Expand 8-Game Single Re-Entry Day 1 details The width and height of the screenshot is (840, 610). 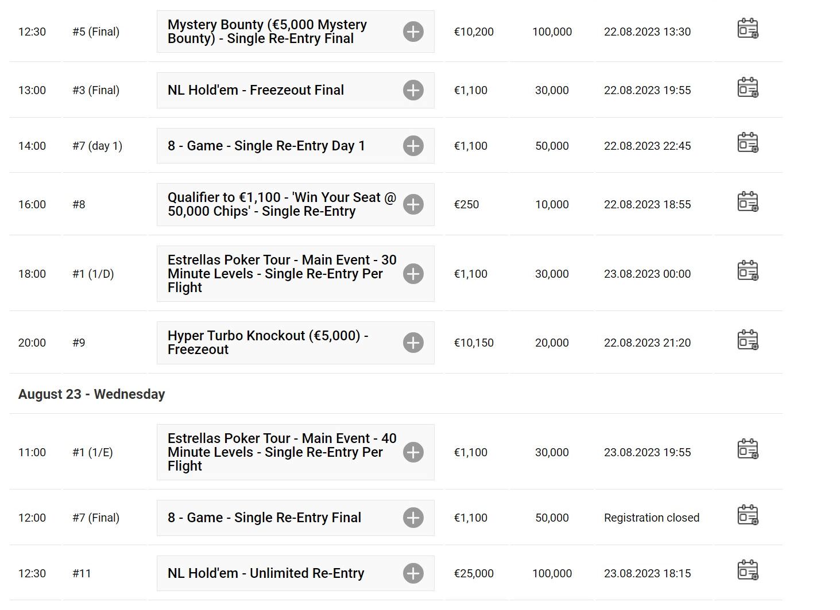coord(413,146)
